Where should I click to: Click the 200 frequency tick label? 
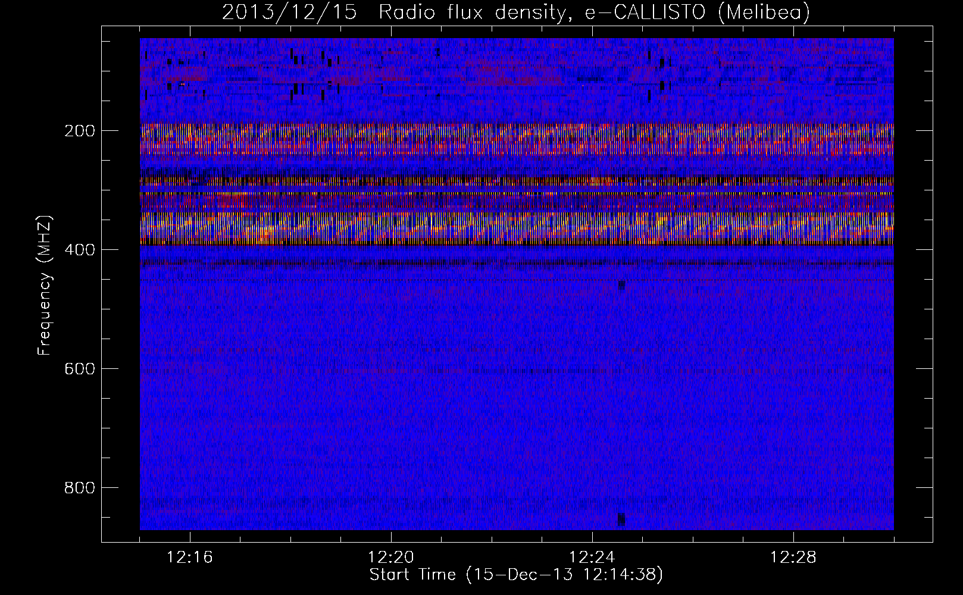[x=79, y=131]
